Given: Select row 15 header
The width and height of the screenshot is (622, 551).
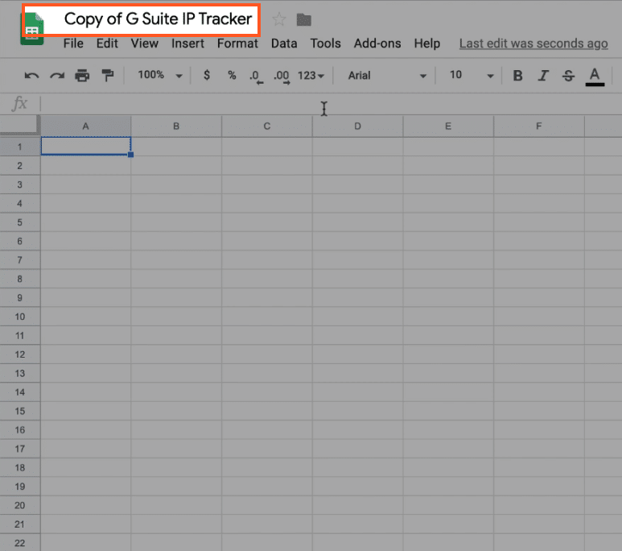Looking at the screenshot, I should point(20,411).
